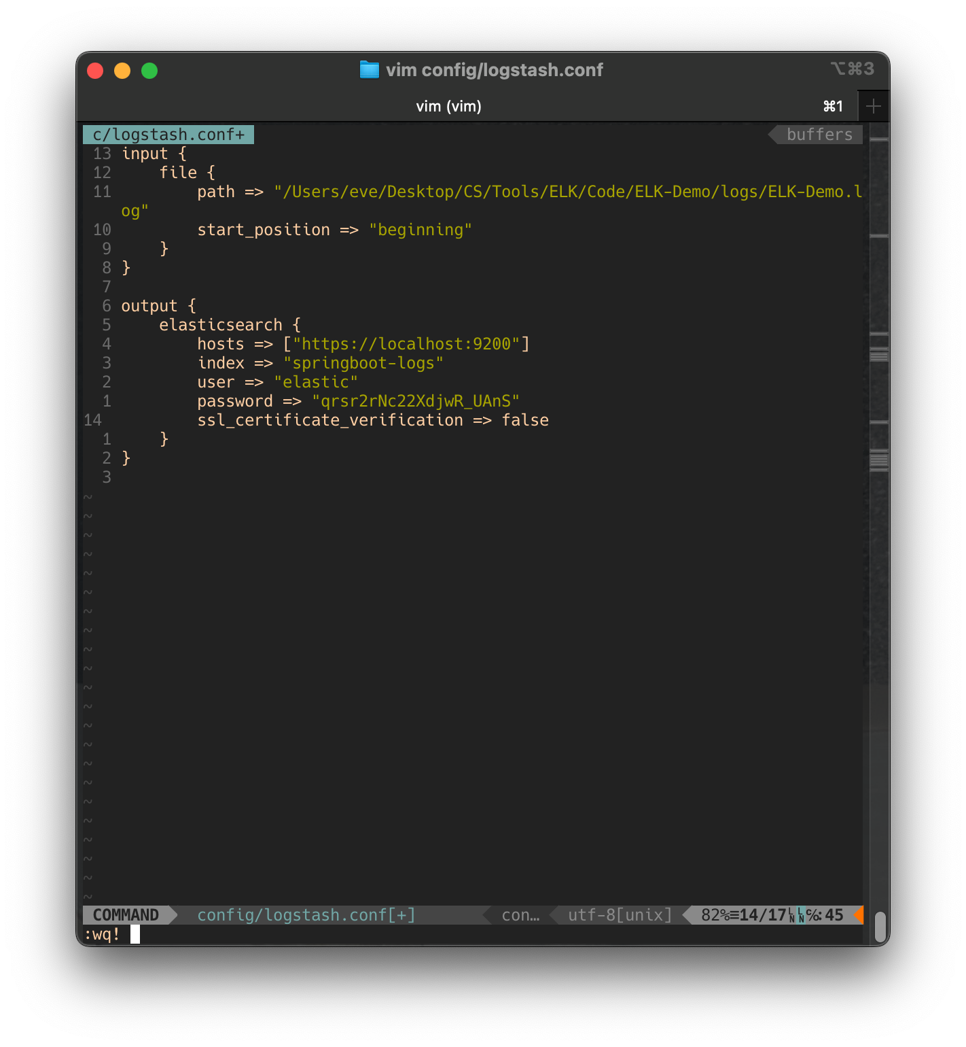Viewport: 966px width, 1047px height.
Task: Open a new terminal tab with the plus button
Action: [874, 105]
